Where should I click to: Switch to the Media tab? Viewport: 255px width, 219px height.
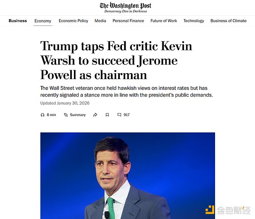tap(100, 21)
